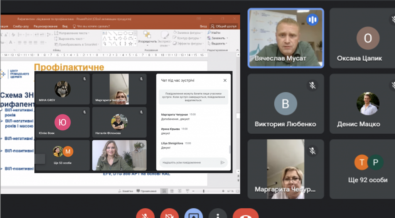
Task: Fit slide to window in the status bar
Action: coord(237,191)
